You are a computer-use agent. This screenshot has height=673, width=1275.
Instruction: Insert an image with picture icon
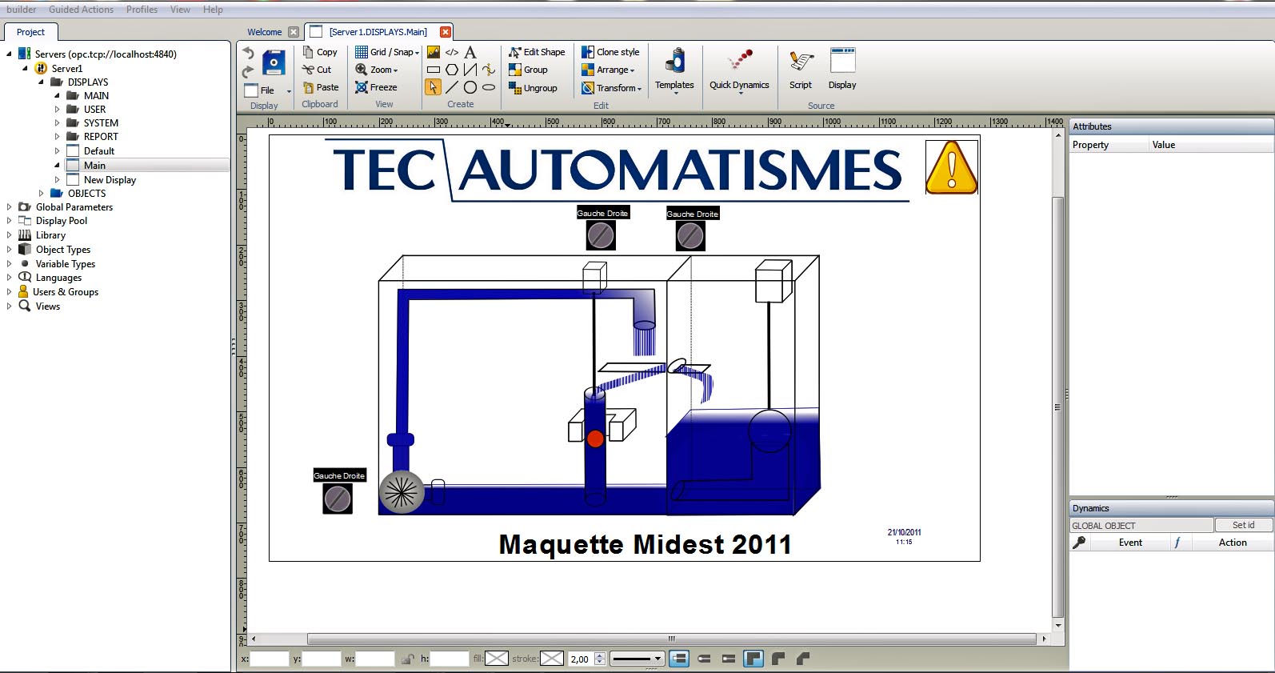(434, 52)
